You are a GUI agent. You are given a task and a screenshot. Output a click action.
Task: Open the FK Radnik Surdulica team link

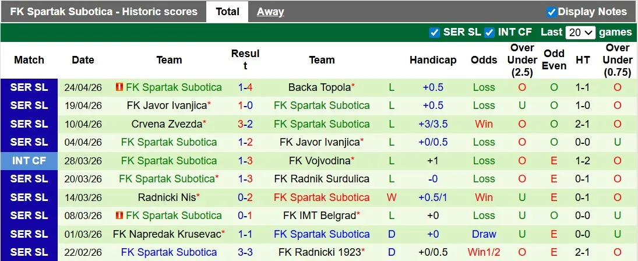[322, 179]
